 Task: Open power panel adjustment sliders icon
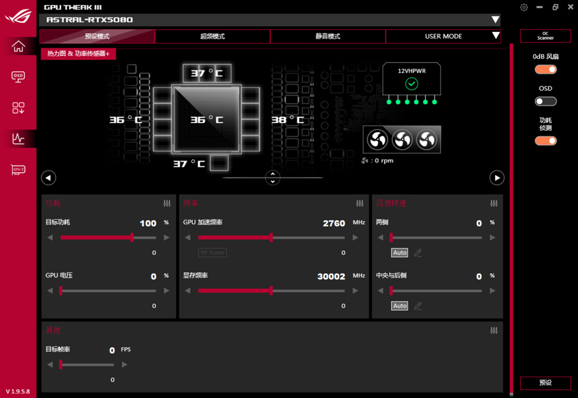tap(167, 203)
